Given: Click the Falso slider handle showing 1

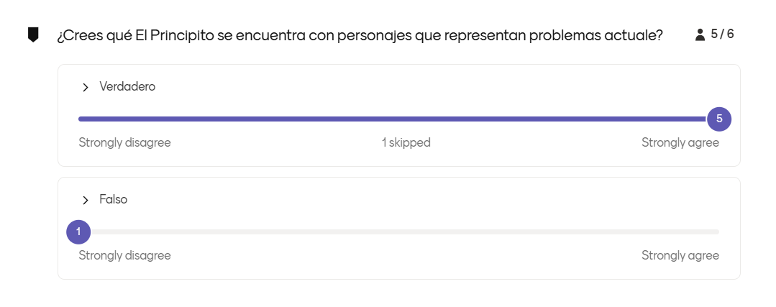Looking at the screenshot, I should click(78, 232).
